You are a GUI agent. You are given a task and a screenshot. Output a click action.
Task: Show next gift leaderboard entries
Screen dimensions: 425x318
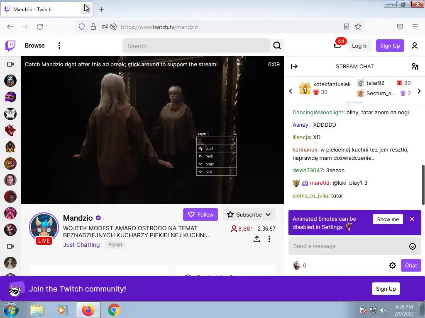tap(419, 91)
